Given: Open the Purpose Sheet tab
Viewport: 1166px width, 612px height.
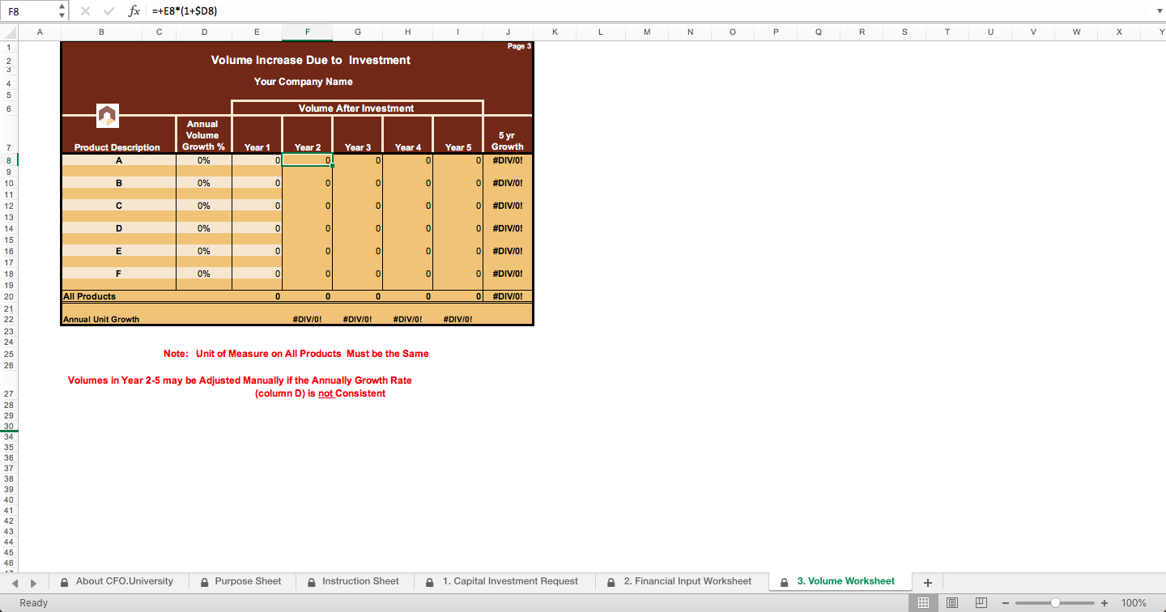Looking at the screenshot, I should (241, 581).
